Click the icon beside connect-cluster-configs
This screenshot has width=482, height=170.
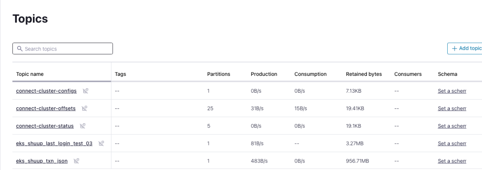click(86, 91)
